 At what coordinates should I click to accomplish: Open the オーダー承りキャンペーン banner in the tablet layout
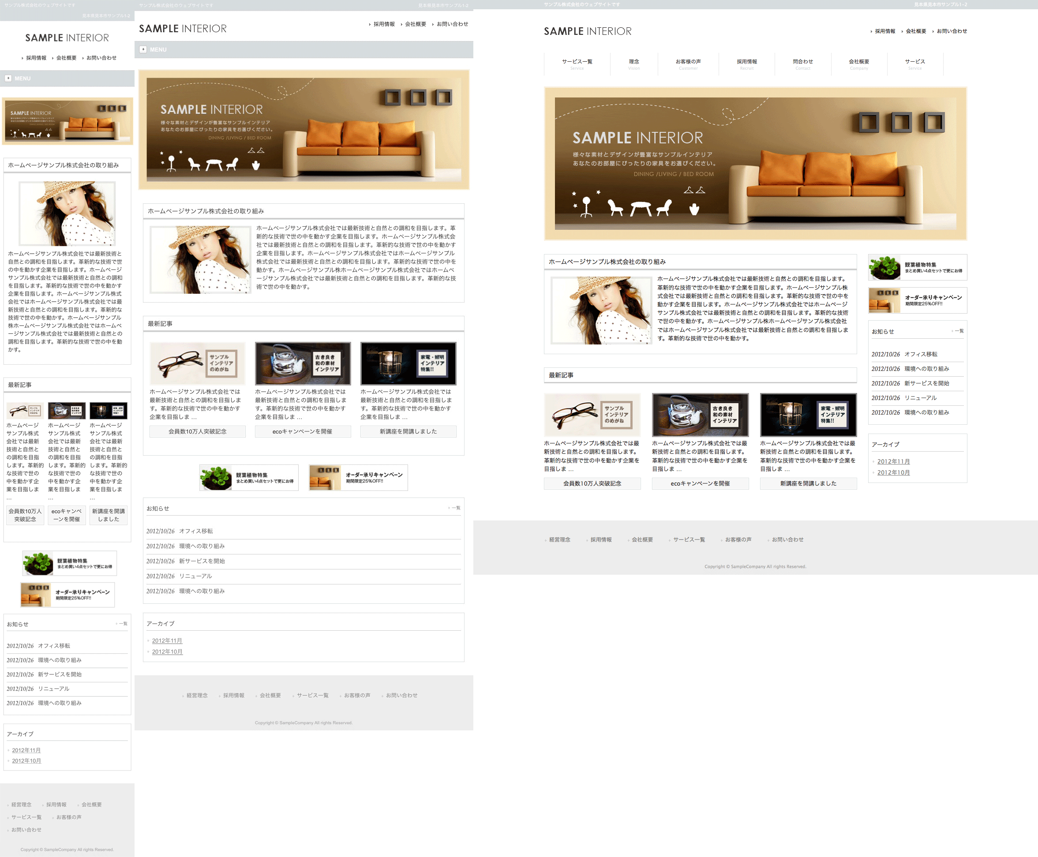point(358,477)
